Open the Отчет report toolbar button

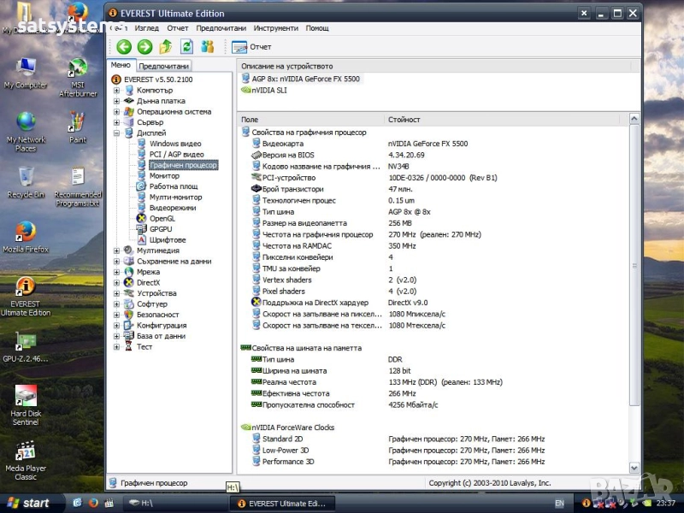pyautogui.click(x=252, y=47)
